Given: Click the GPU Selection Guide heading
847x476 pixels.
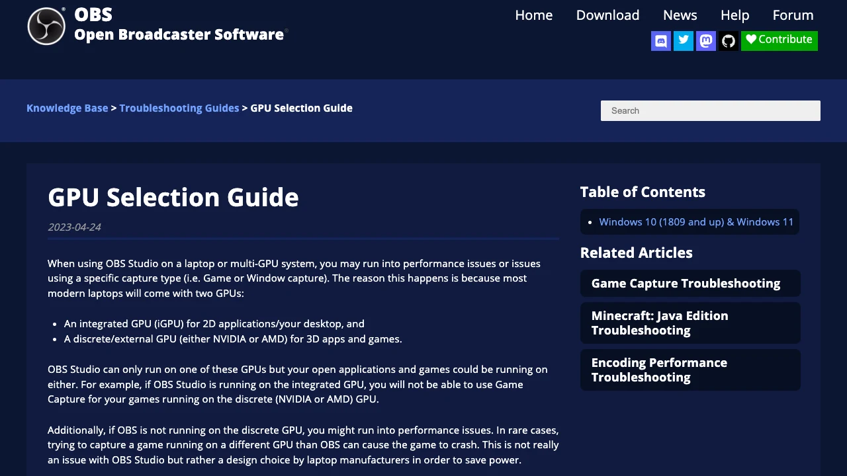Looking at the screenshot, I should tap(173, 198).
